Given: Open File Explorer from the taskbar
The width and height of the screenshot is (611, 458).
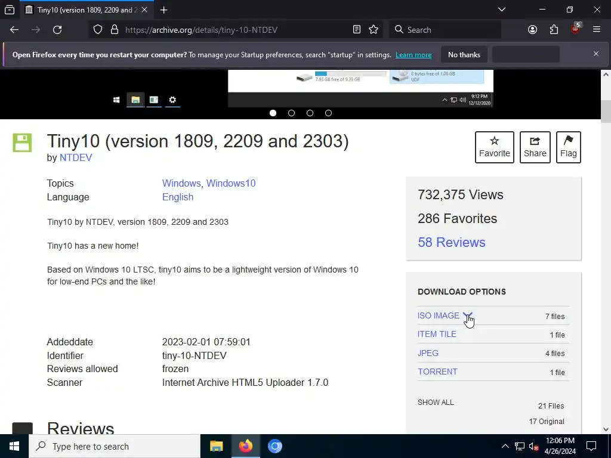Looking at the screenshot, I should [216, 446].
